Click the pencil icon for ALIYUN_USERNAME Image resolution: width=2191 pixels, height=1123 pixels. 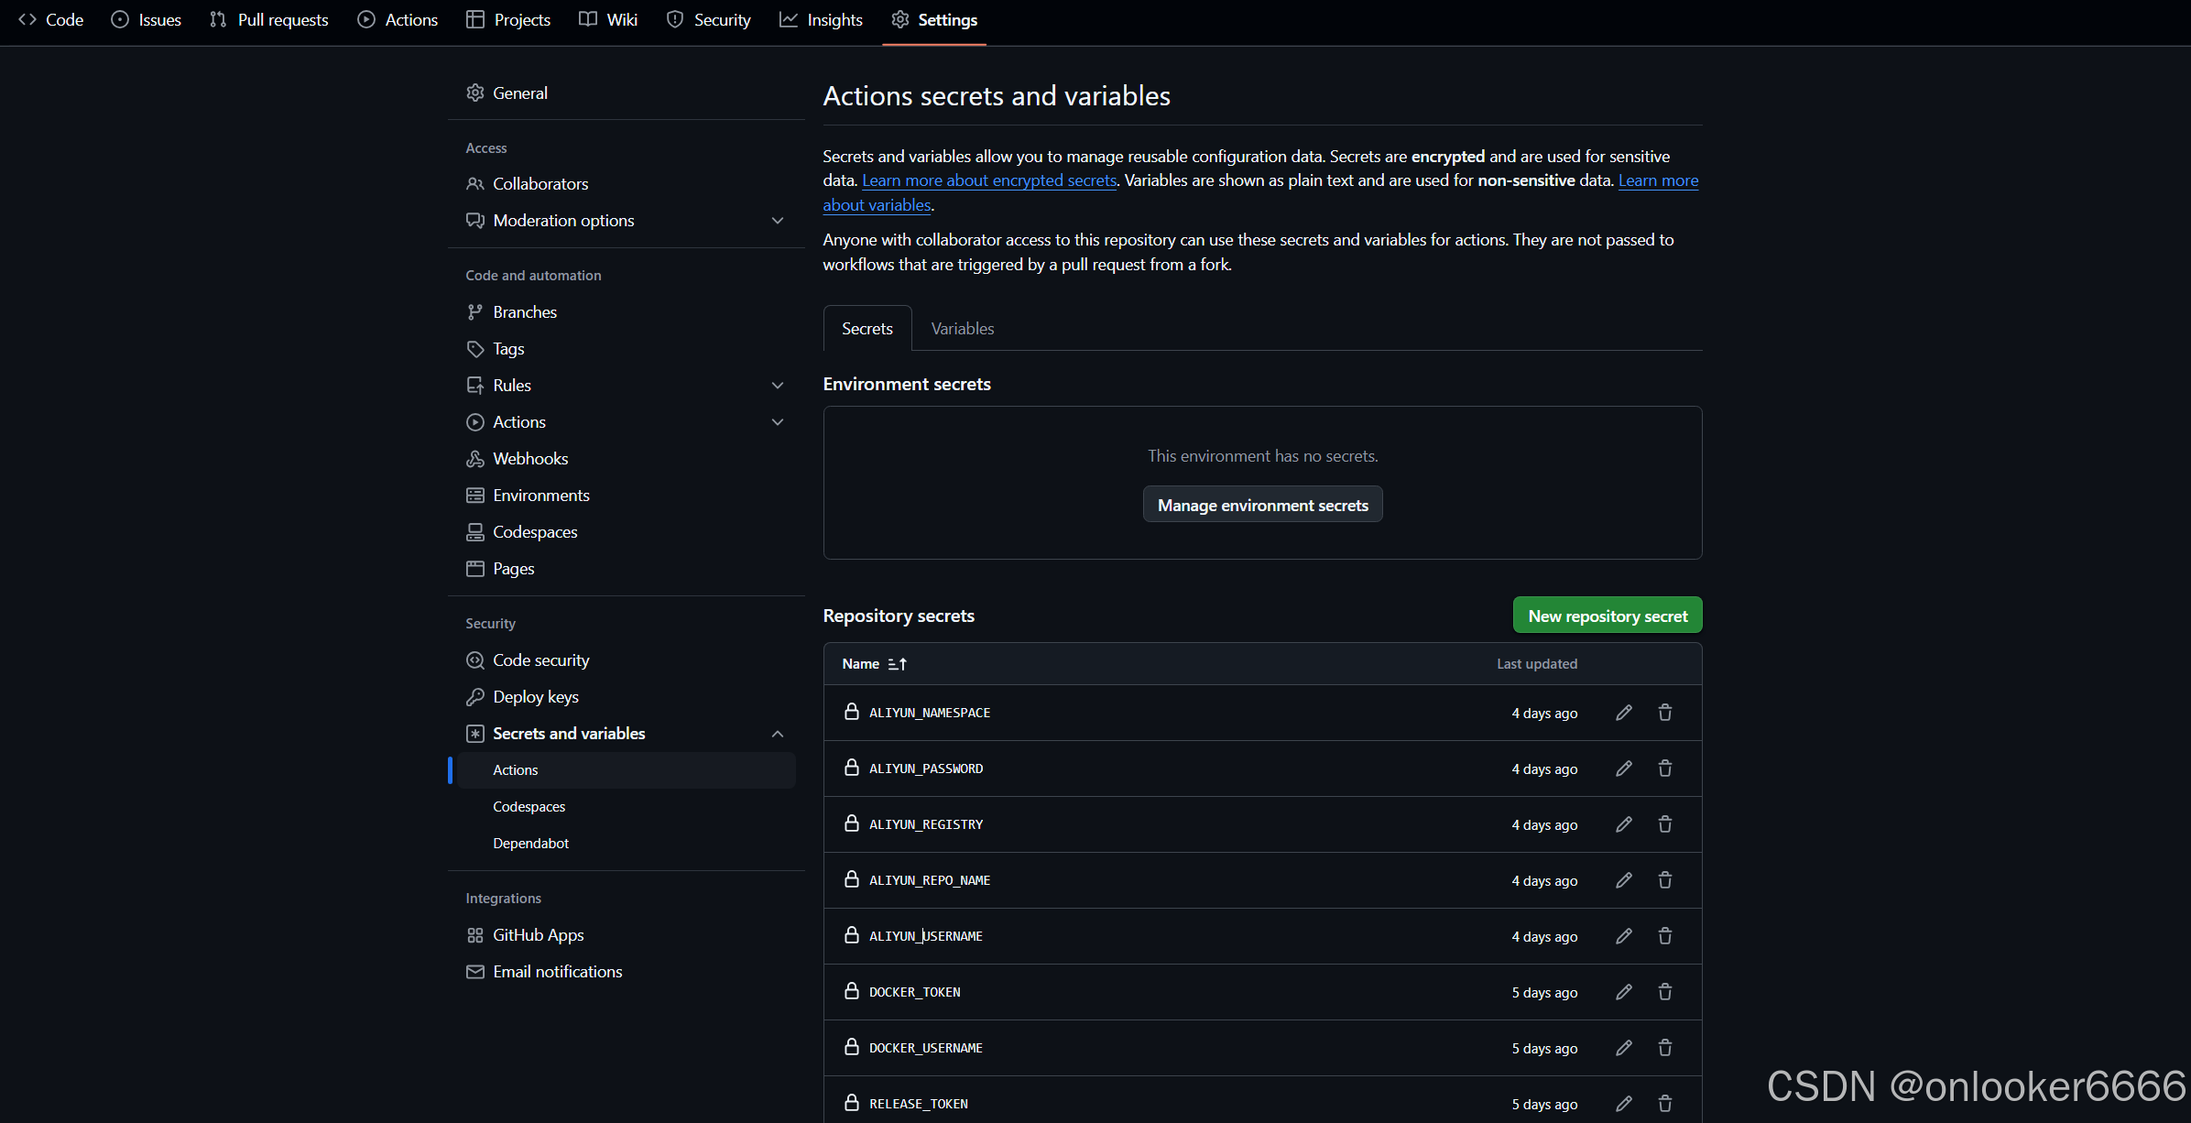pyautogui.click(x=1623, y=936)
